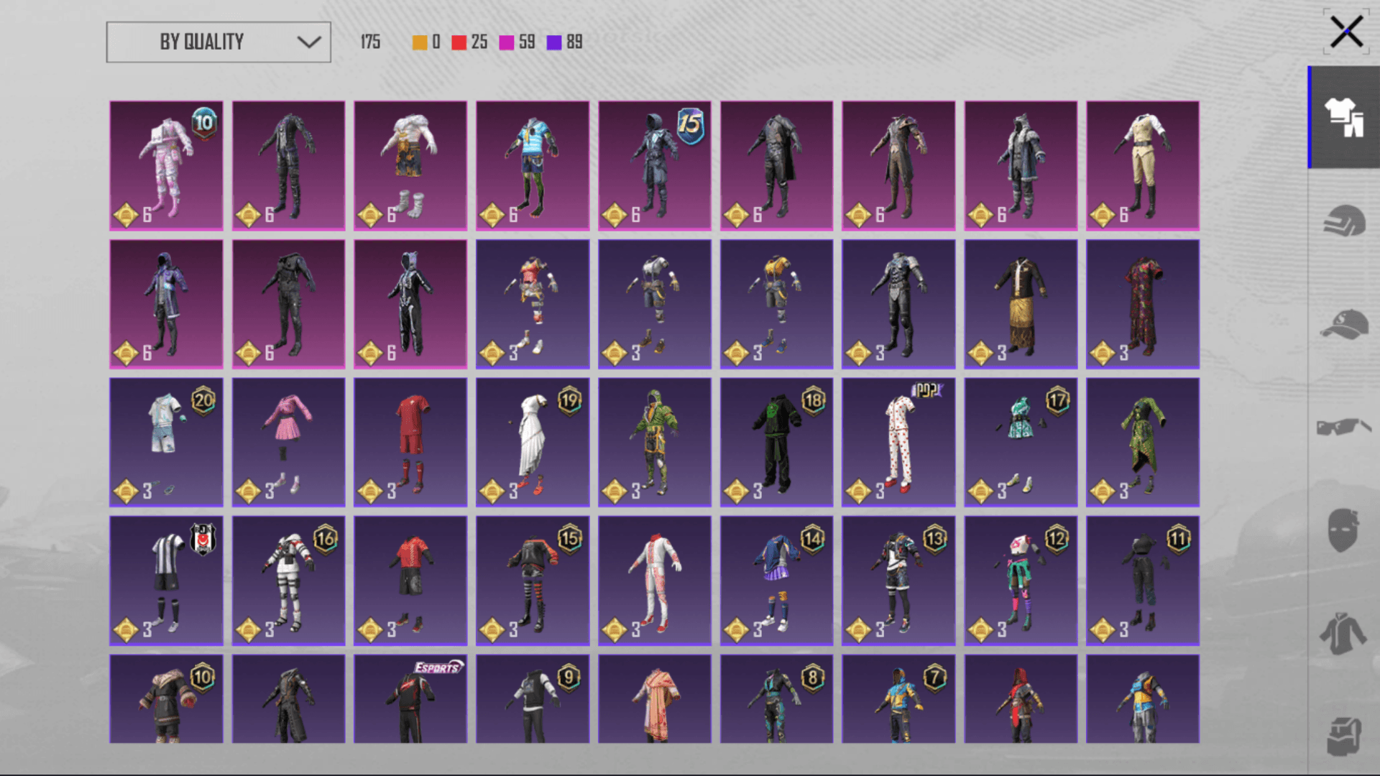The image size is (1380, 776).
Task: Select the blue jacket outfit badge 14
Action: (776, 581)
